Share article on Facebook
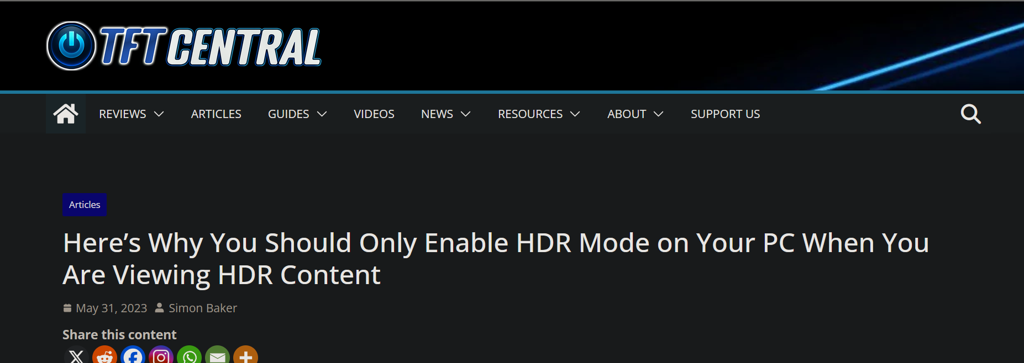 tap(133, 356)
